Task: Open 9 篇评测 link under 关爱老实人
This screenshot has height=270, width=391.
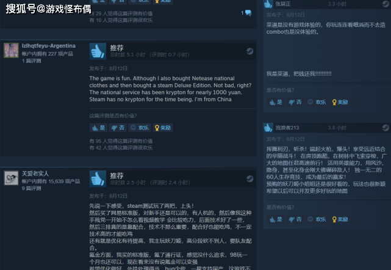Action: [x=32, y=188]
